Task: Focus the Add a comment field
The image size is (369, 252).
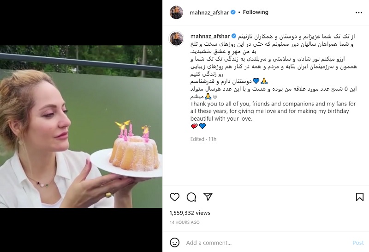Action: [x=267, y=243]
